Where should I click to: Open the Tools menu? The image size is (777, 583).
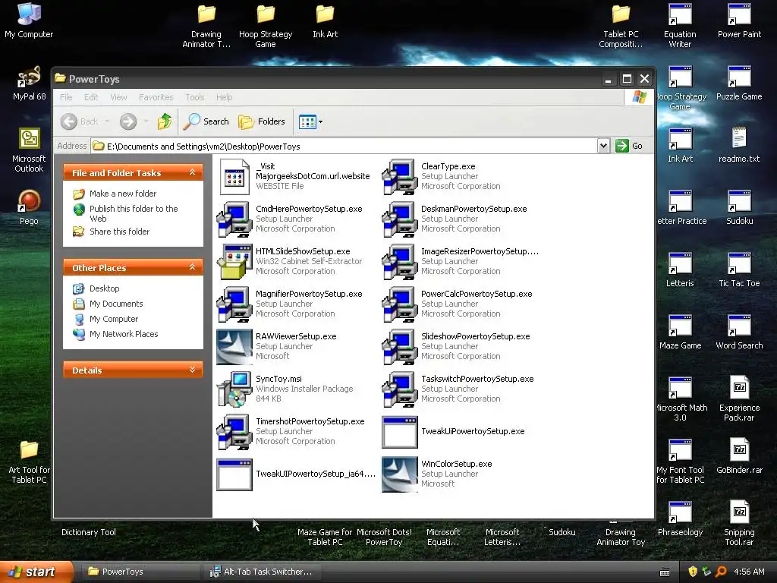point(195,97)
